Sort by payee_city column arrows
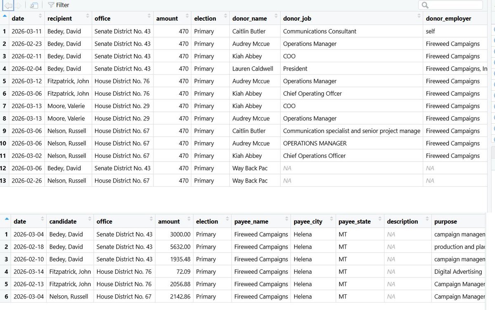The height and width of the screenshot is (310, 495). pos(331,219)
